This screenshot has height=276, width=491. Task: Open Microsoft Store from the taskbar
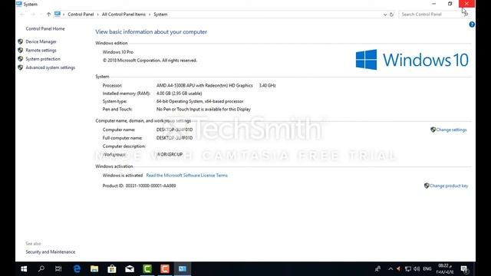(x=112, y=269)
